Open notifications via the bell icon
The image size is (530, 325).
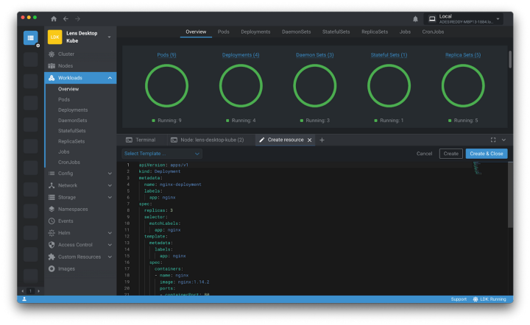pos(415,18)
